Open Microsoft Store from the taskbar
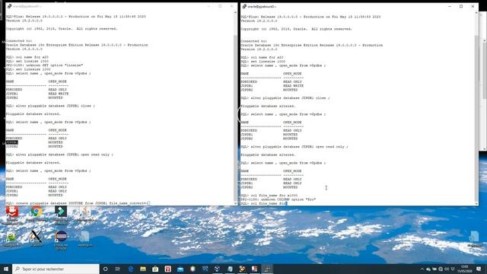The image size is (487, 274). pos(155,269)
